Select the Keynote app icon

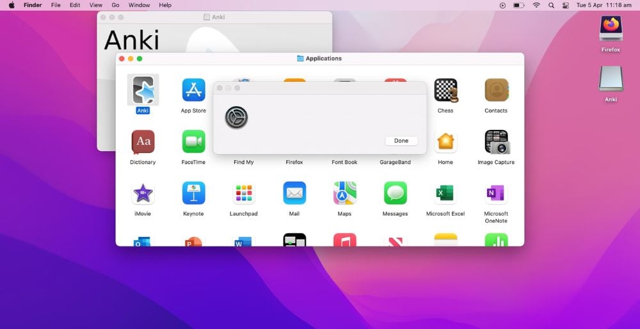(x=193, y=193)
